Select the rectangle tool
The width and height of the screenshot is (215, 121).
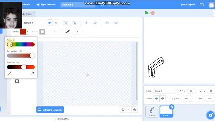17,81
